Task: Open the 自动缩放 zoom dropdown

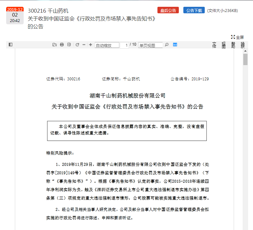Action: 107,45
